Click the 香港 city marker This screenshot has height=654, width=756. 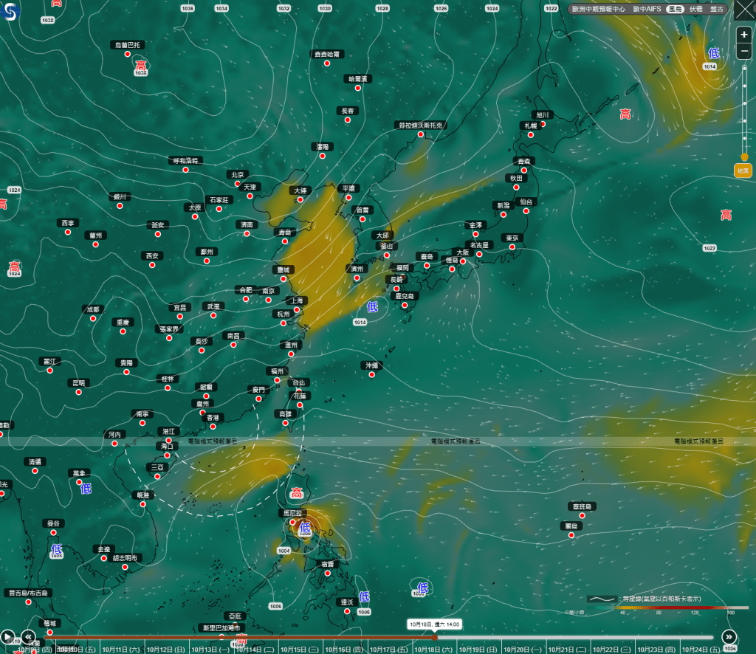[213, 425]
